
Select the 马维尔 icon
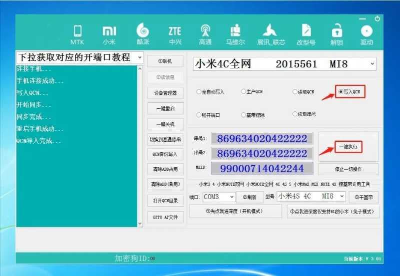235,34
